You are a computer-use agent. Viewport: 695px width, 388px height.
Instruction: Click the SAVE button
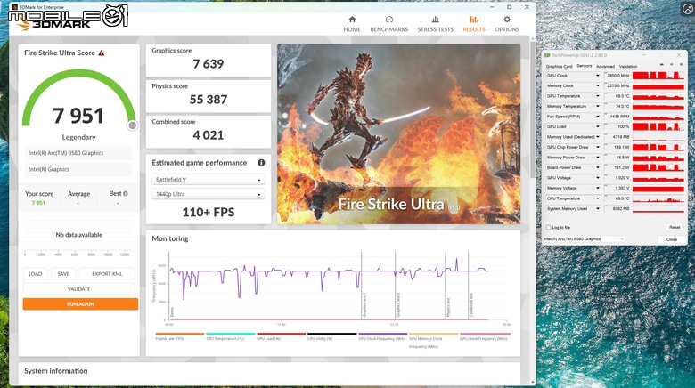pos(63,274)
